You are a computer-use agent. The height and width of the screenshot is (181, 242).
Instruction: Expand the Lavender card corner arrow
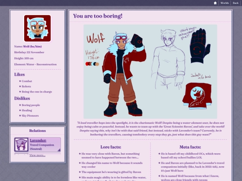tap(59, 150)
